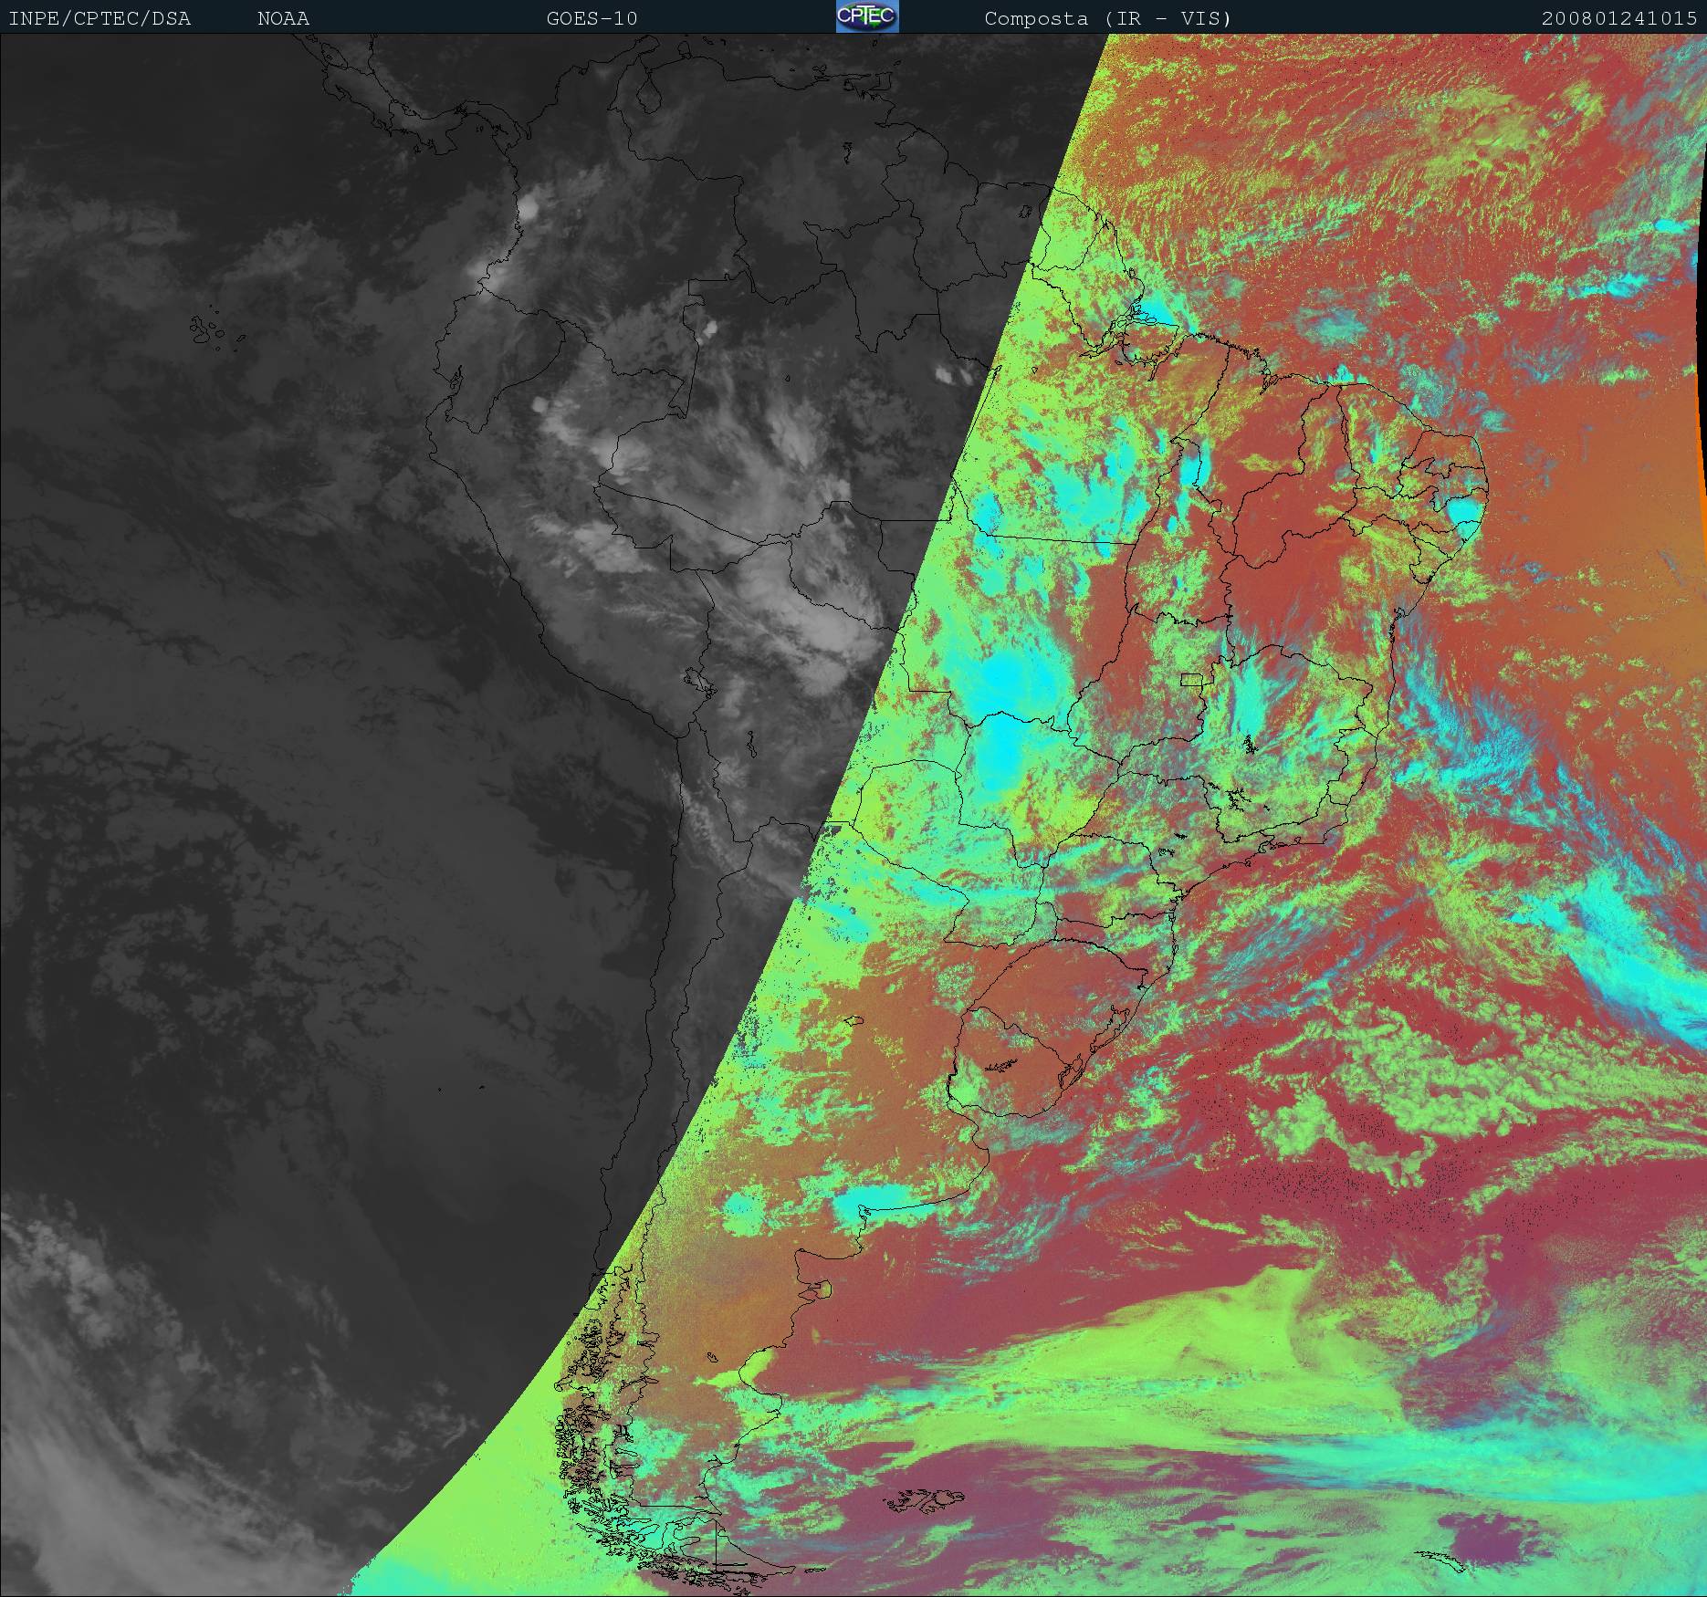
Task: Click inside Uruguay's border outline
Action: click(1013, 1081)
